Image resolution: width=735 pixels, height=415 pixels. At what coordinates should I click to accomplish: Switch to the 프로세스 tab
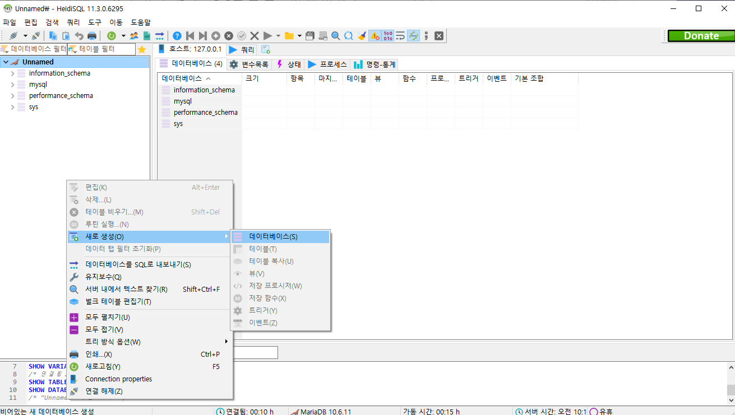pos(327,64)
